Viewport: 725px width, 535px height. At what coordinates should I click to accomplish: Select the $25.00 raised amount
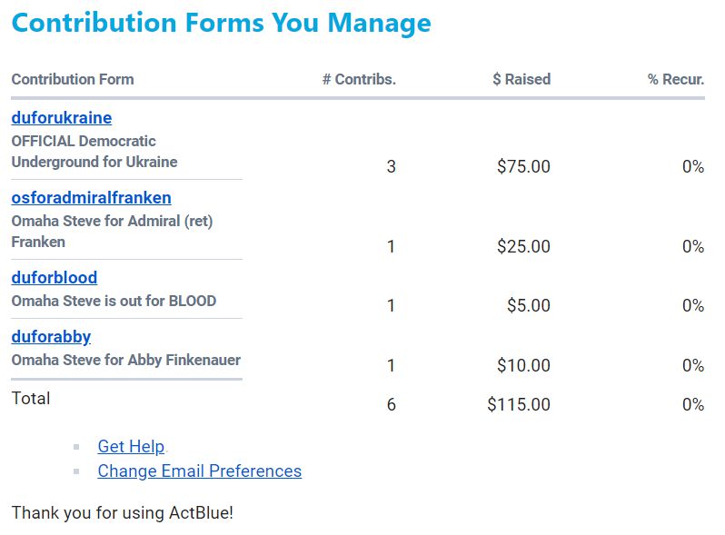pos(523,247)
